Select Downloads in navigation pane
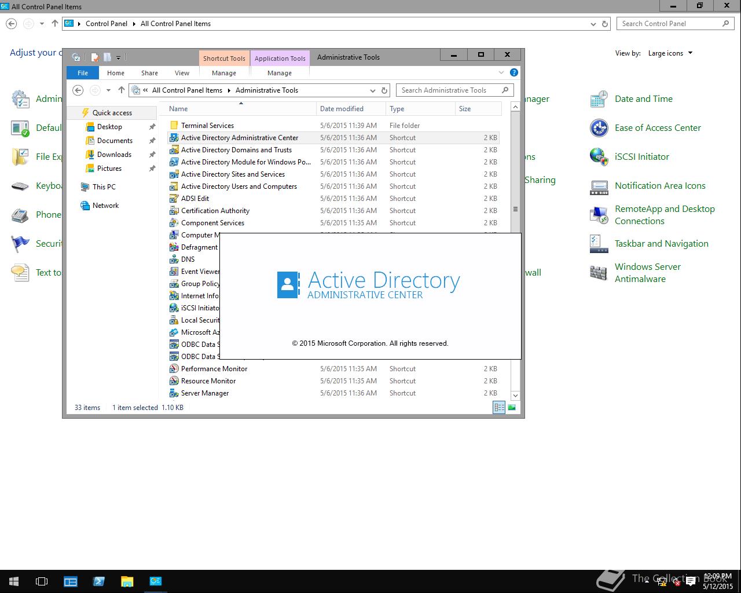The height and width of the screenshot is (593, 741). coord(114,155)
